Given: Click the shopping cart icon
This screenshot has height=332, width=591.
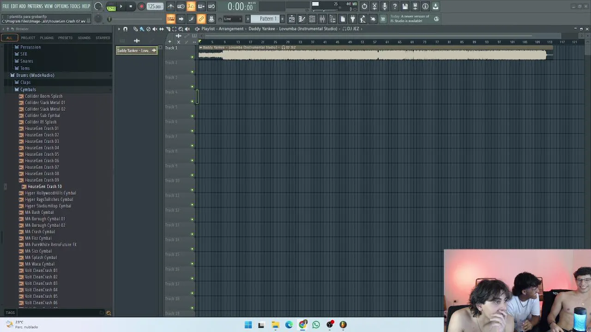Looking at the screenshot, I should (383, 19).
